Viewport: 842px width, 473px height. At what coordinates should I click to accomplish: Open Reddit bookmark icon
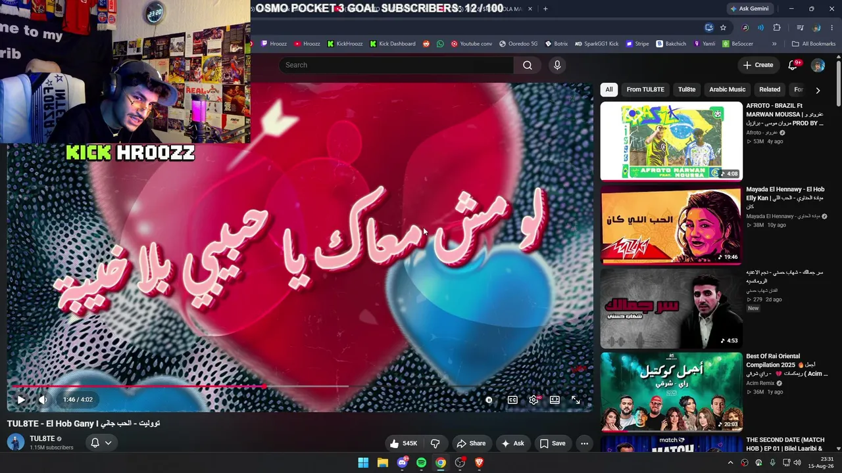pyautogui.click(x=426, y=44)
